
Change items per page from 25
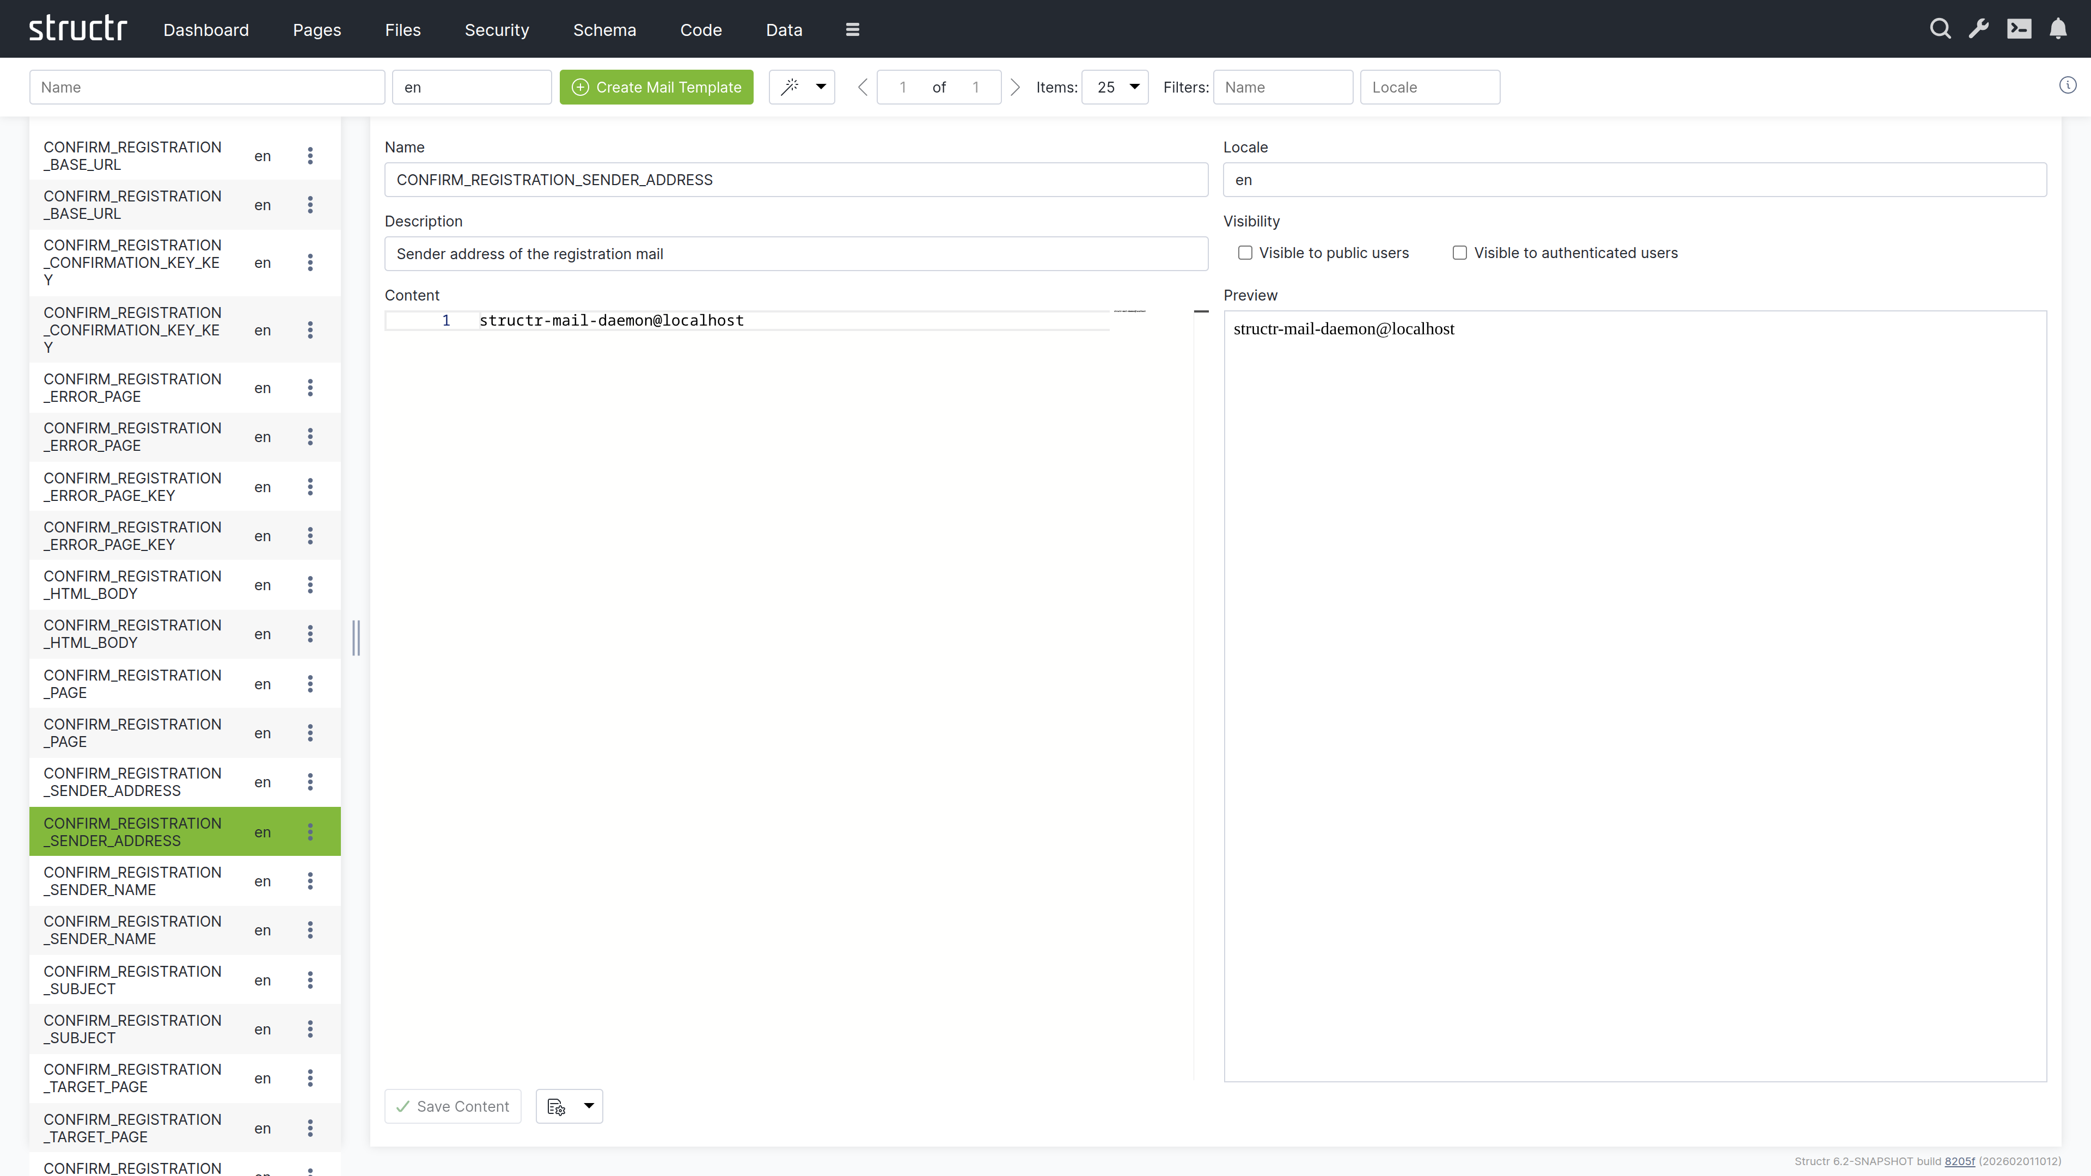coord(1115,87)
